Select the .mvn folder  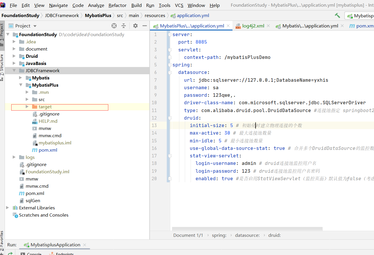click(44, 92)
